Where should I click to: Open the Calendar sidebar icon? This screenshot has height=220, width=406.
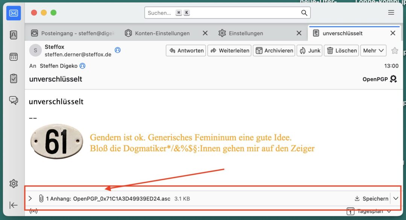click(14, 57)
